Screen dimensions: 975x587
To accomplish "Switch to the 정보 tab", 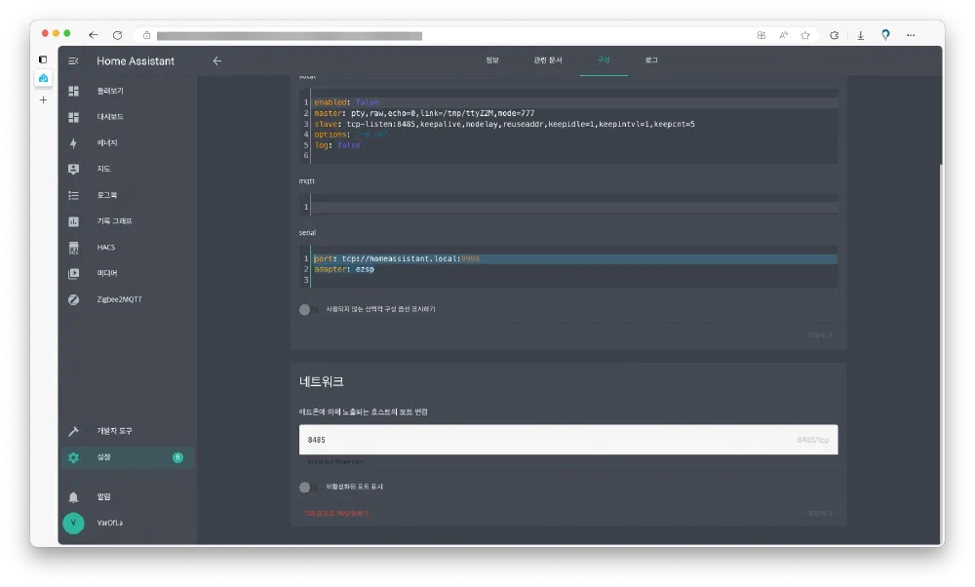I will point(492,60).
